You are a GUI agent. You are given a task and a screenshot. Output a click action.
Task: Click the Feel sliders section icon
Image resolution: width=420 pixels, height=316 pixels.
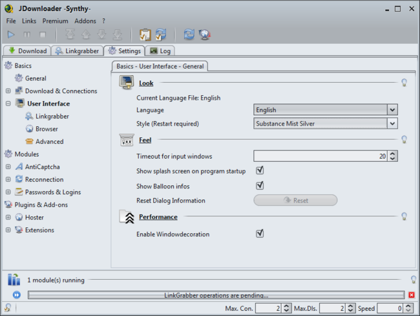[x=127, y=140]
